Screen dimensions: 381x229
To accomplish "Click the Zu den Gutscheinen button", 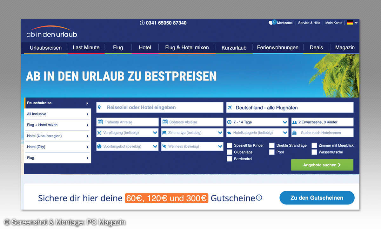I will (x=317, y=198).
